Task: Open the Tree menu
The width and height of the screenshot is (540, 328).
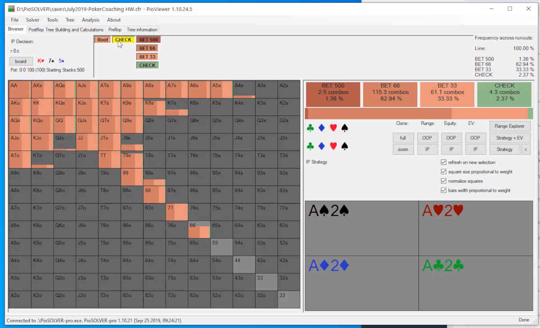Action: pyautogui.click(x=70, y=20)
